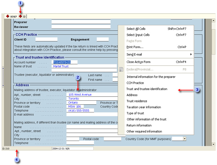The height and width of the screenshot is (165, 217).
Task: Choose Select All Cells from context menu
Action: pos(156,29)
